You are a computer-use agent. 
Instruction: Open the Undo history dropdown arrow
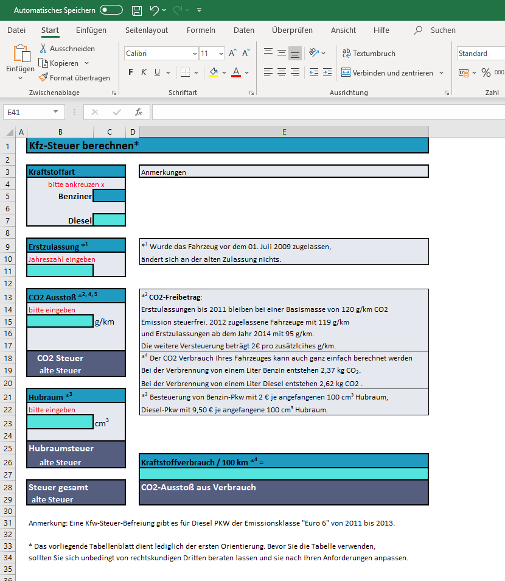click(x=164, y=10)
